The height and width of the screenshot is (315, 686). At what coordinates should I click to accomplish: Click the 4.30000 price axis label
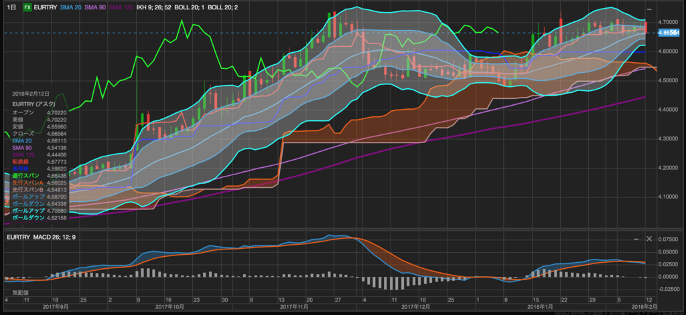(x=669, y=138)
